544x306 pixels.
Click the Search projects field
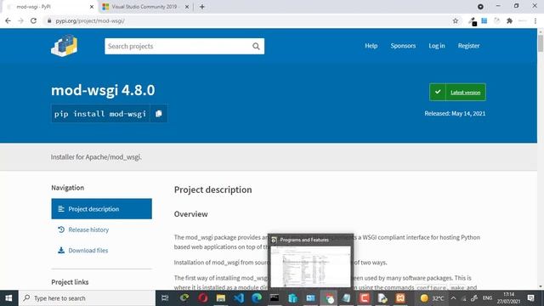point(184,46)
